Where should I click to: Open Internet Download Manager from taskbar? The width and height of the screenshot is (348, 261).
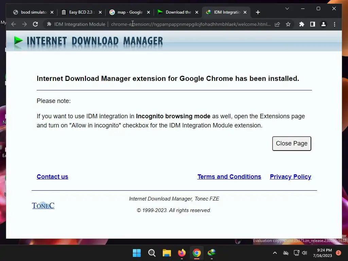point(212,253)
